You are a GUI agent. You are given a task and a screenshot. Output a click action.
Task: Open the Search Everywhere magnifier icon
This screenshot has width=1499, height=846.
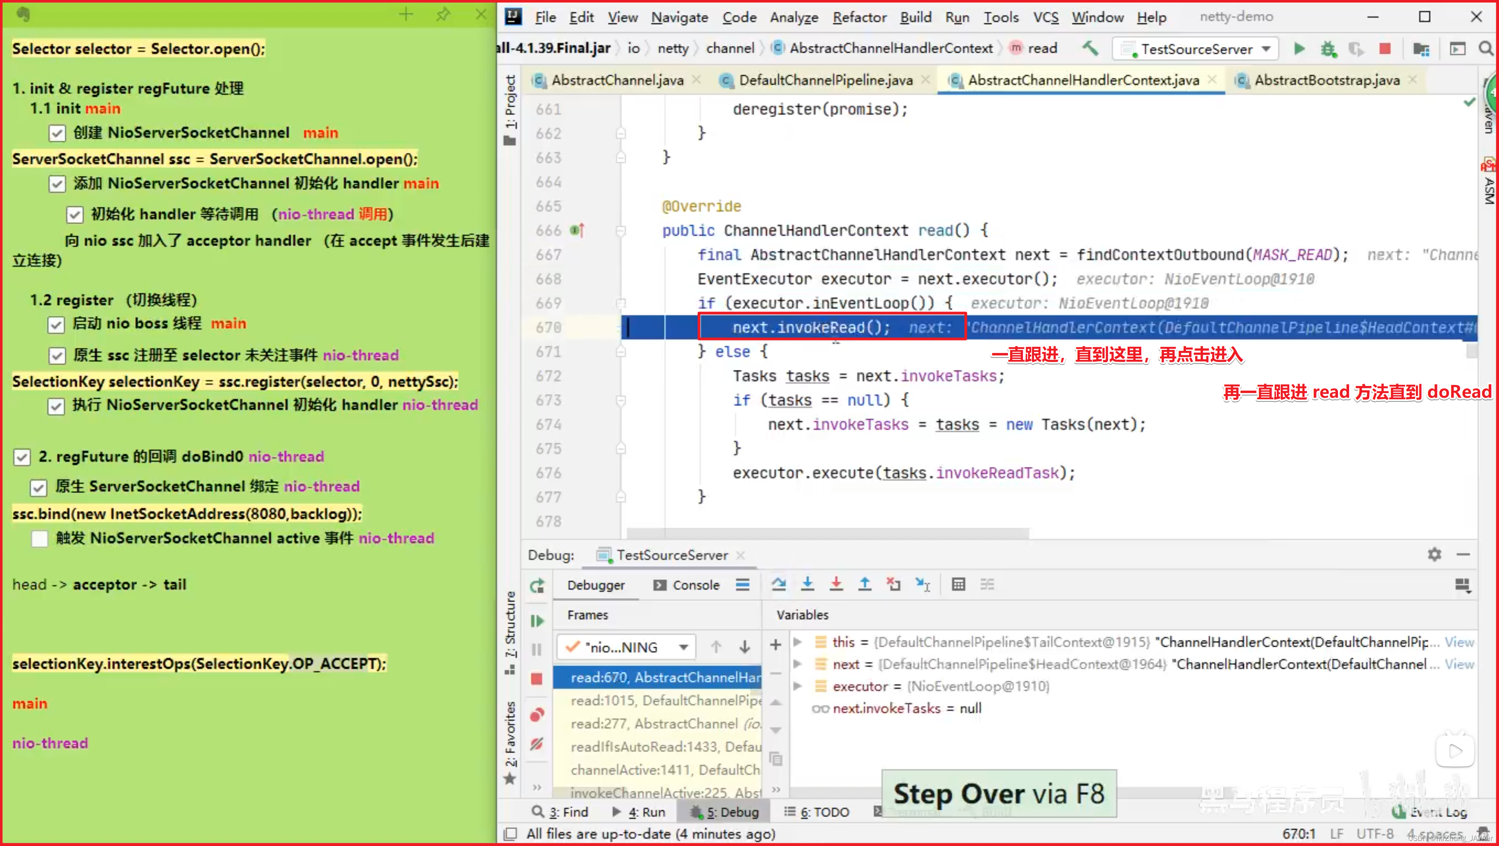point(1486,49)
